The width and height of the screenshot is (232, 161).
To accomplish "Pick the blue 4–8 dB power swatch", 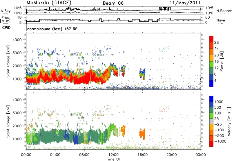I will click(211, 77).
